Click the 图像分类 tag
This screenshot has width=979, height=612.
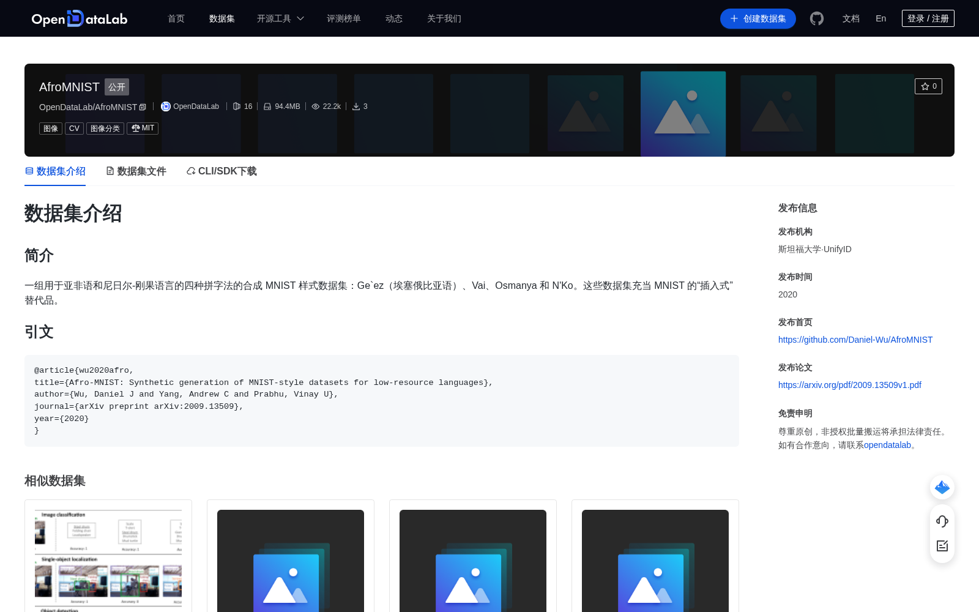pyautogui.click(x=105, y=129)
